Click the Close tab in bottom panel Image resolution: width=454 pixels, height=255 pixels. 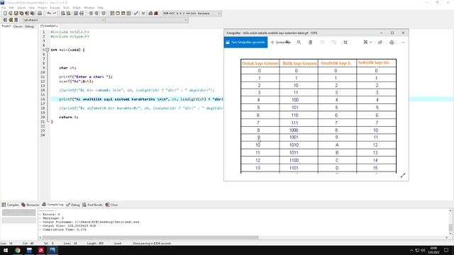(111, 205)
